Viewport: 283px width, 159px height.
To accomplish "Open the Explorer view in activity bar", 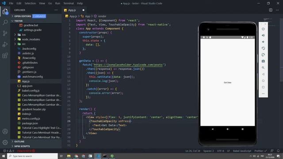I will [x=5, y=11].
